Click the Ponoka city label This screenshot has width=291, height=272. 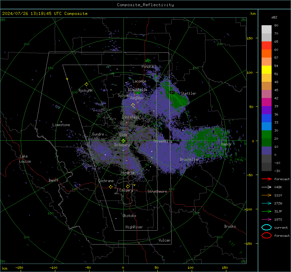pos(147,67)
